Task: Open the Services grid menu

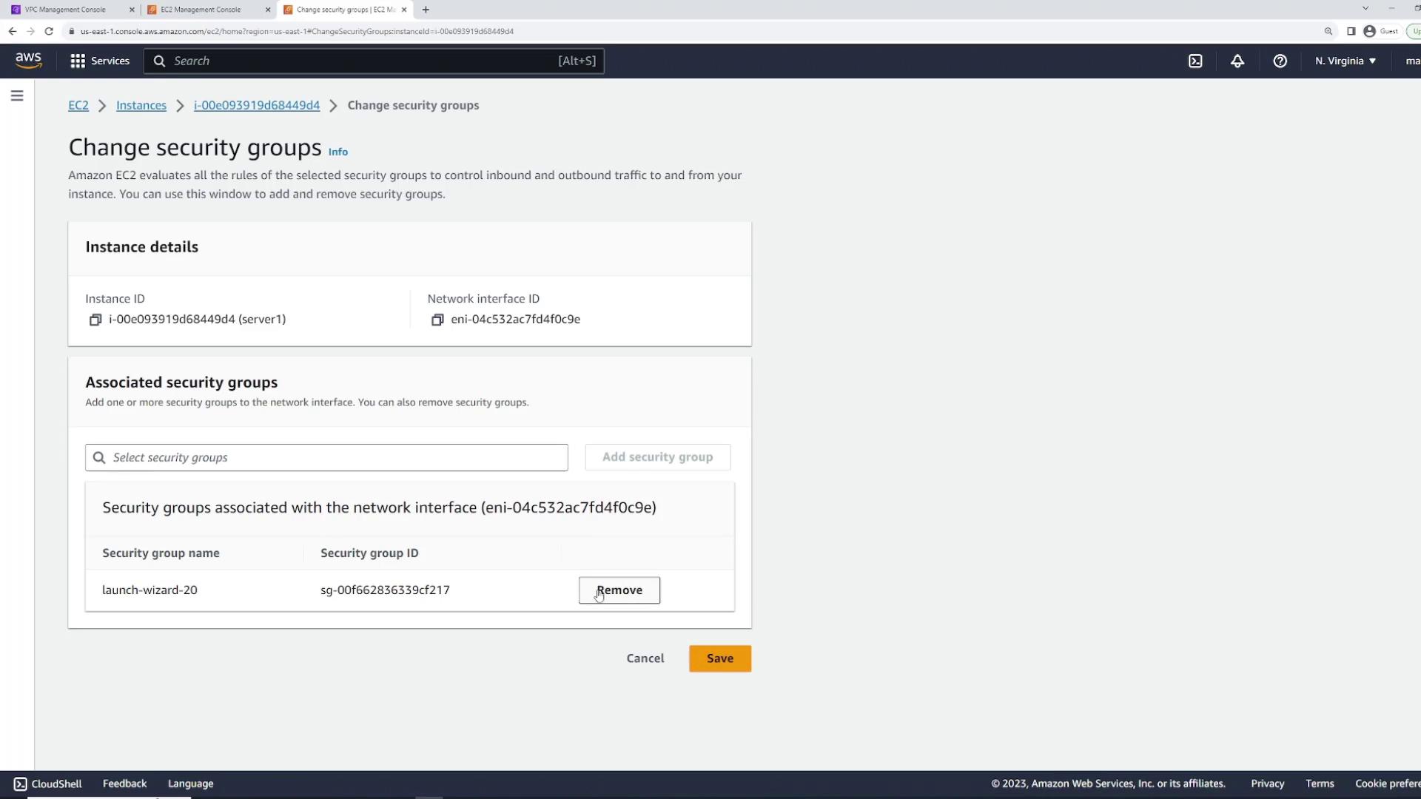Action: click(x=100, y=61)
